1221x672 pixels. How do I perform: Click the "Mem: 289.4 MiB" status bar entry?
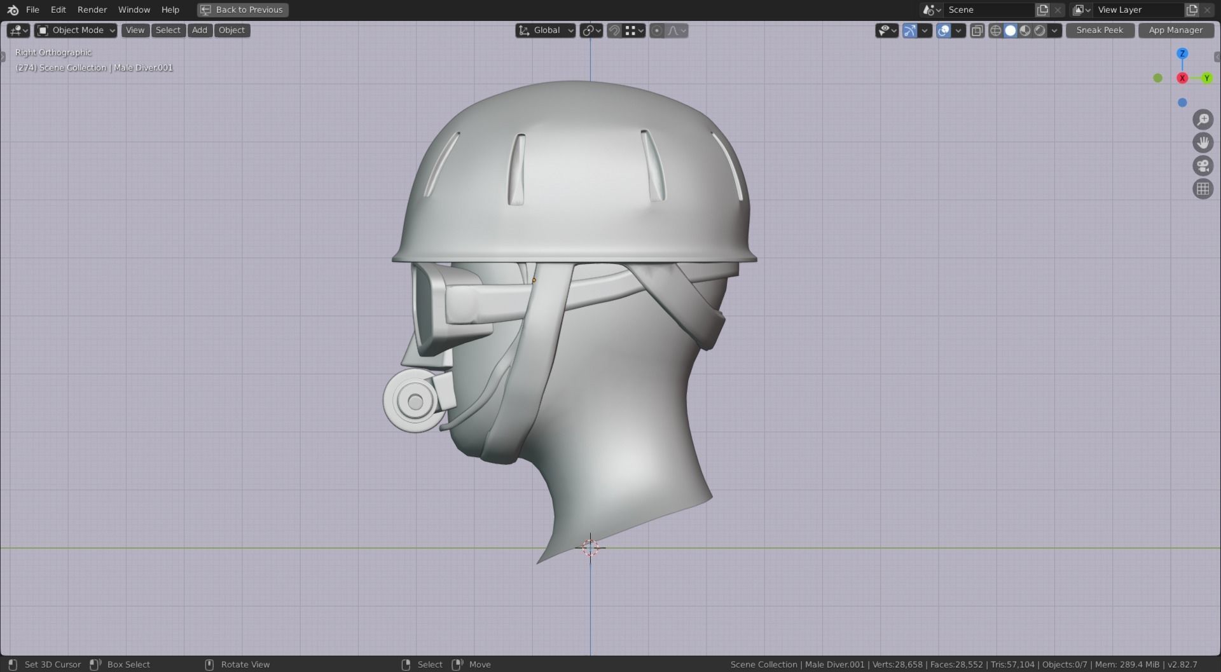1128,664
